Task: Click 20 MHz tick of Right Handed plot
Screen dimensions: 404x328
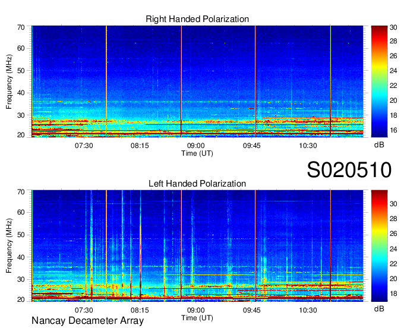Action: [x=21, y=135]
